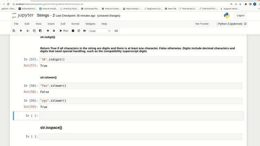The width and height of the screenshot is (260, 146).
Task: Click the Out[58] False output
Action: tap(45, 92)
